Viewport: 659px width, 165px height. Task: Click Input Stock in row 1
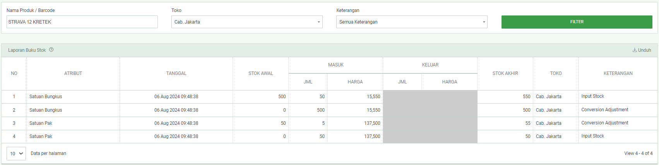tap(592, 96)
